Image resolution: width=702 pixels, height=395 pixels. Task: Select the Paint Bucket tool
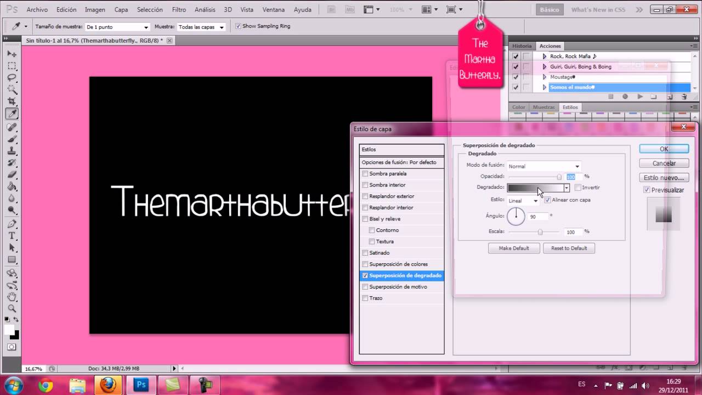[12, 187]
